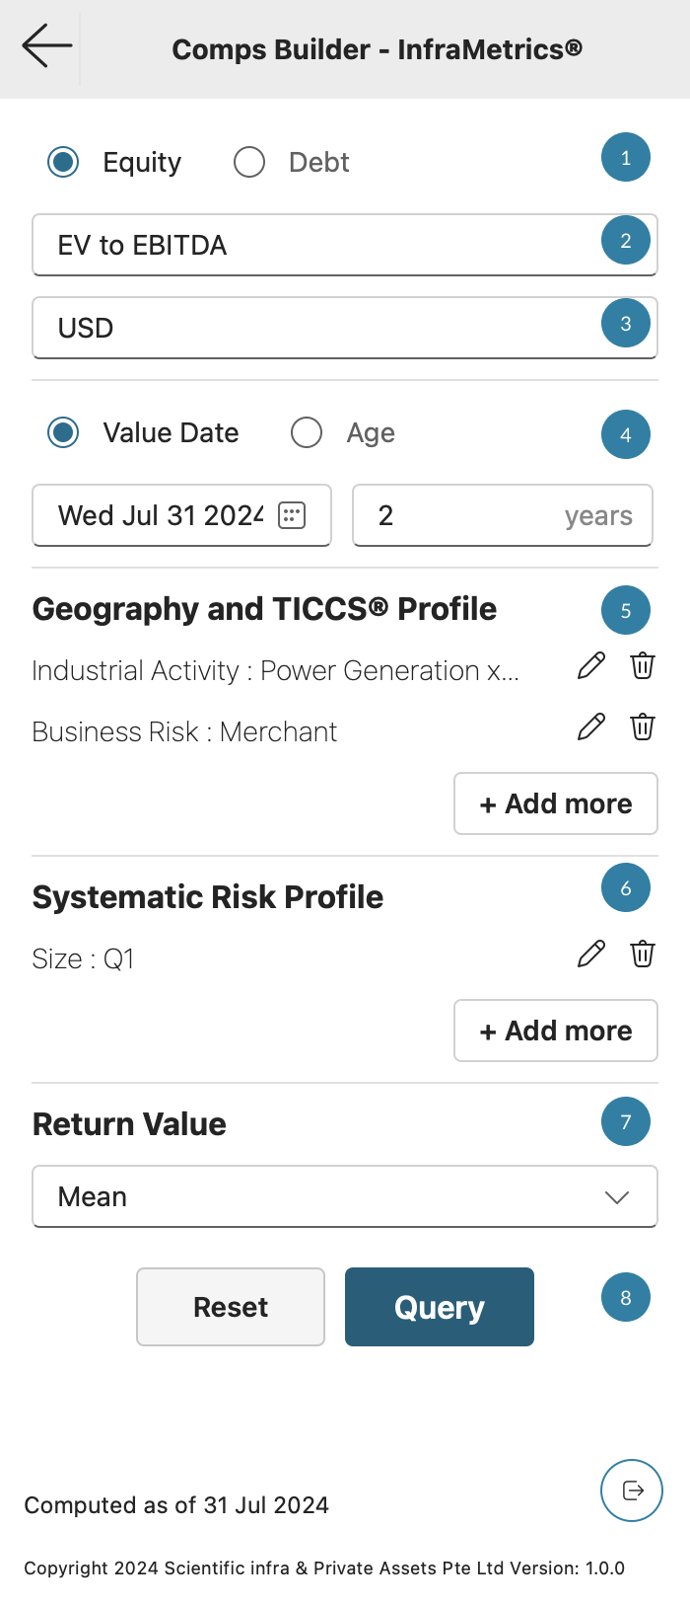Viewport: 690px width, 1605px height.
Task: Select the Debt radio button
Action: pos(249,162)
